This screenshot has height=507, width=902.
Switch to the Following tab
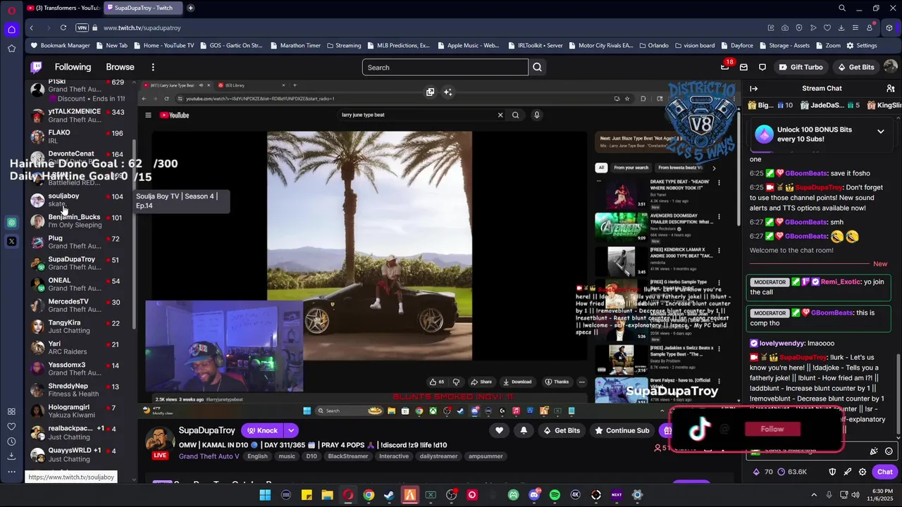pyautogui.click(x=73, y=67)
